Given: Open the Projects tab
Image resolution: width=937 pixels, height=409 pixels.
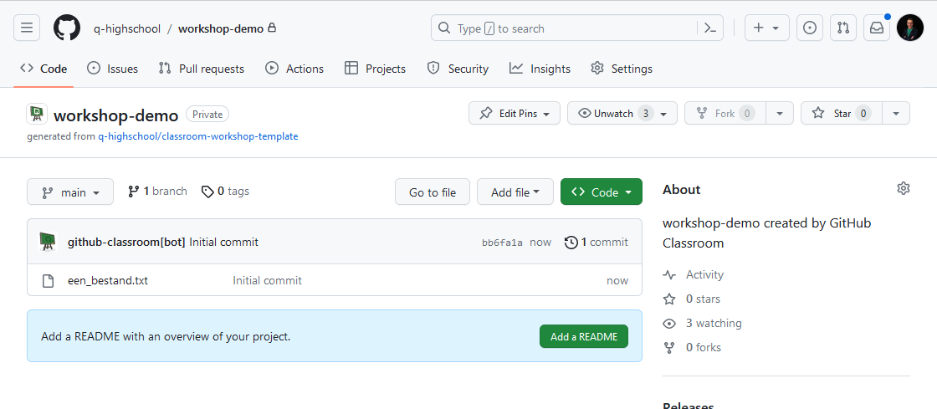Looking at the screenshot, I should pos(376,69).
